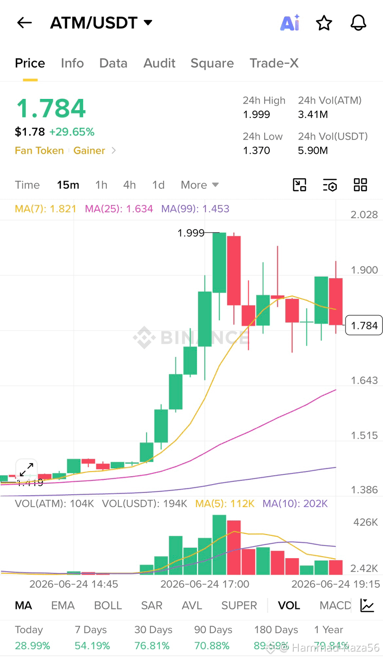Switch to the Price tab
383x659 pixels.
[30, 63]
